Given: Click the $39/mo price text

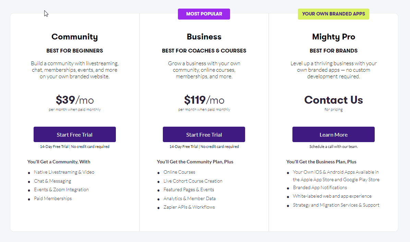Looking at the screenshot, I should pyautogui.click(x=74, y=100).
